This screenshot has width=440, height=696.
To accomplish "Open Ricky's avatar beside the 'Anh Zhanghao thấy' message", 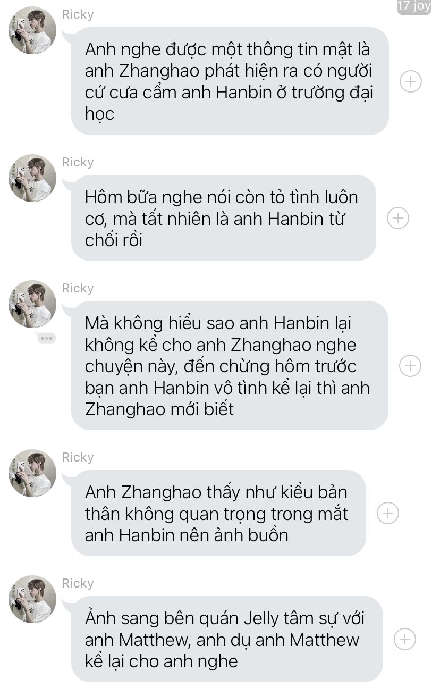I will pyautogui.click(x=32, y=473).
